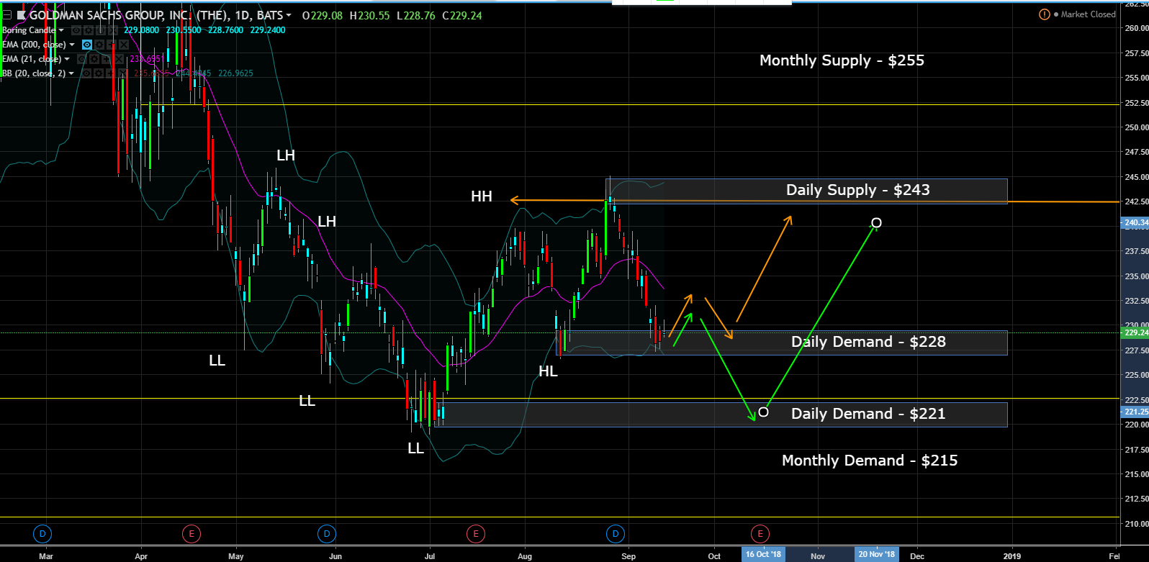Click the Sep label on time axis
Viewport: 1149px width, 562px height.
coord(628,556)
